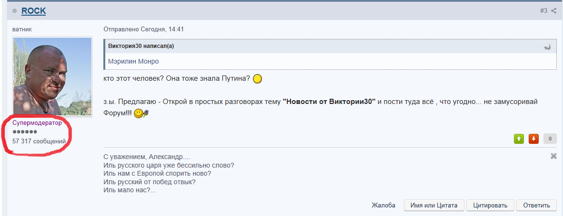Click the grey X in signature area

coord(553,156)
